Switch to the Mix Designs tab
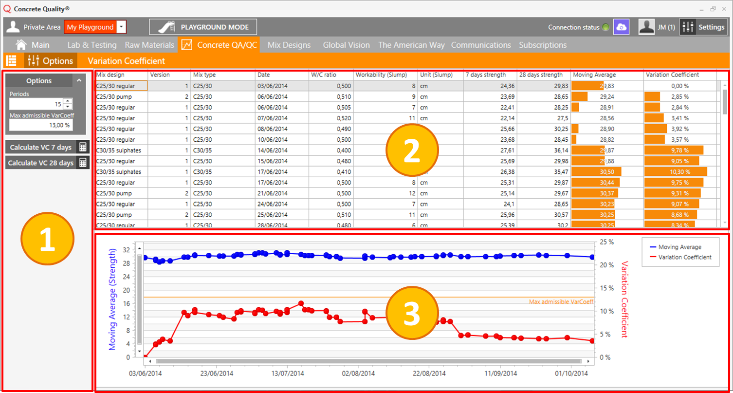The height and width of the screenshot is (393, 733). (x=289, y=45)
